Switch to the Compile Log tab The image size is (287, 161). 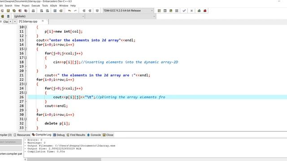[42, 135]
